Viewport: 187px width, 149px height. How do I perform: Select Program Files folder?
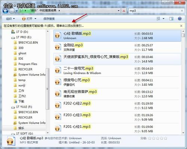(x=28, y=64)
